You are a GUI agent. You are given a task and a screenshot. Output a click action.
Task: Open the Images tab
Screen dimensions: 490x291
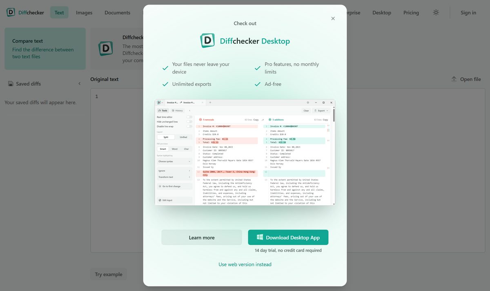(x=84, y=13)
